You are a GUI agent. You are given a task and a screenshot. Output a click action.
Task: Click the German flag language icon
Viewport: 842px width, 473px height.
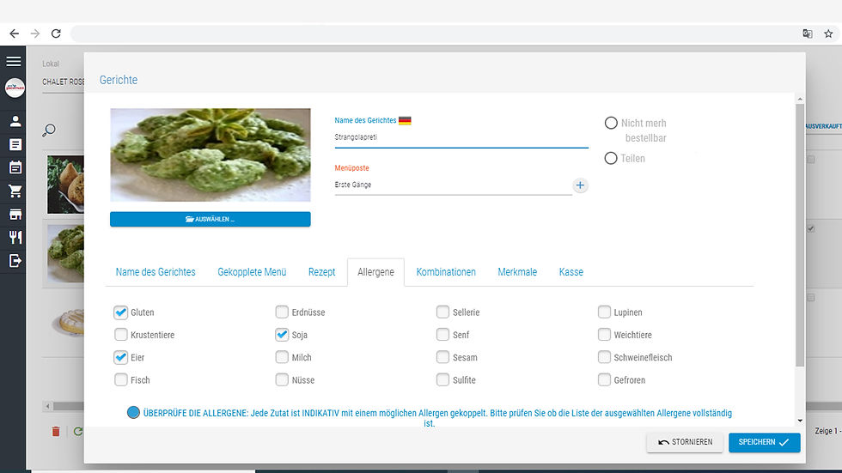pos(405,121)
